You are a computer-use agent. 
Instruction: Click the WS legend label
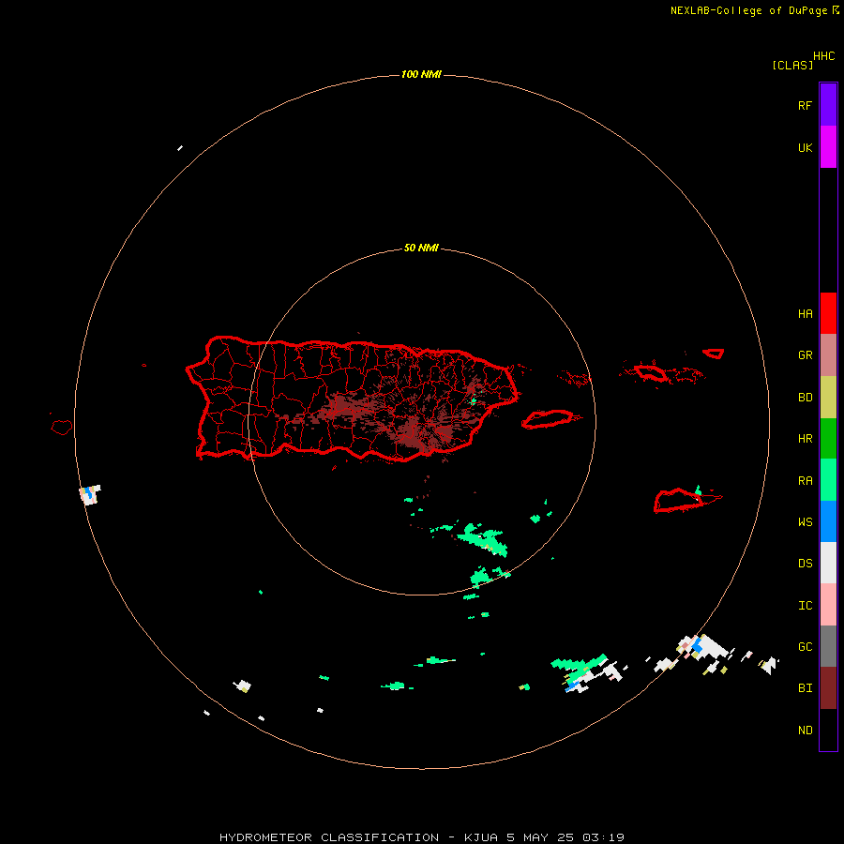[805, 522]
